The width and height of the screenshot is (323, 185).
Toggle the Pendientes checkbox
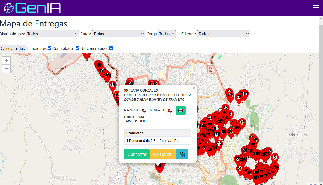click(x=49, y=48)
